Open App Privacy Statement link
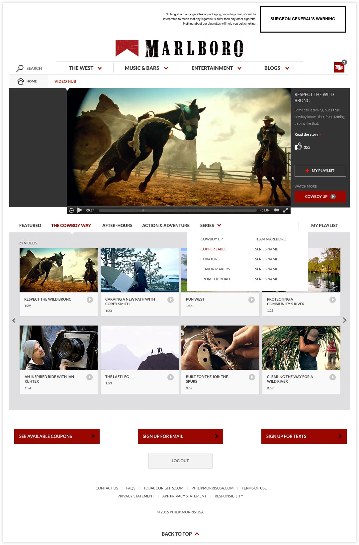This screenshot has height=545, width=359. tap(184, 496)
